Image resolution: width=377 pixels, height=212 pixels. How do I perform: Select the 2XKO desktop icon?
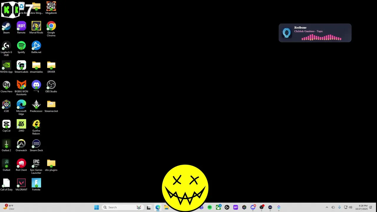pyautogui.click(x=21, y=126)
